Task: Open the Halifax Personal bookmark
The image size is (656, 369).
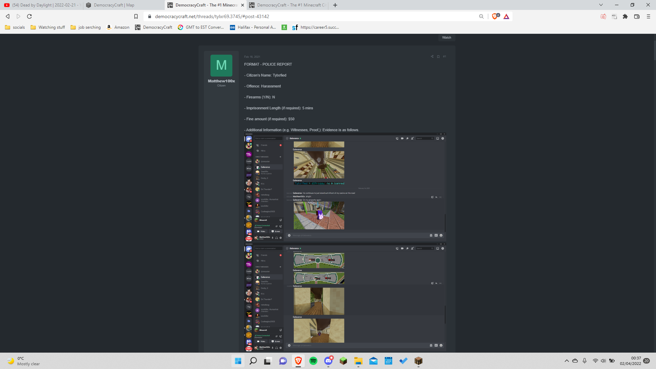Action: [253, 27]
